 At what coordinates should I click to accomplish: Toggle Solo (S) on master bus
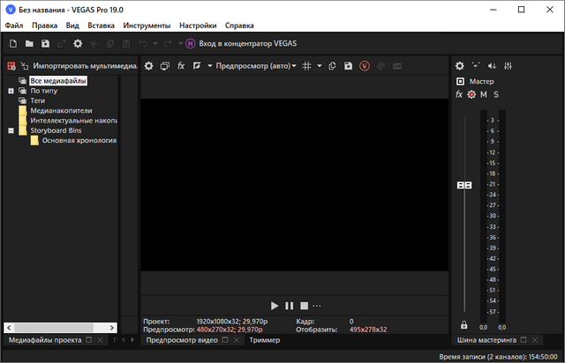tap(496, 94)
